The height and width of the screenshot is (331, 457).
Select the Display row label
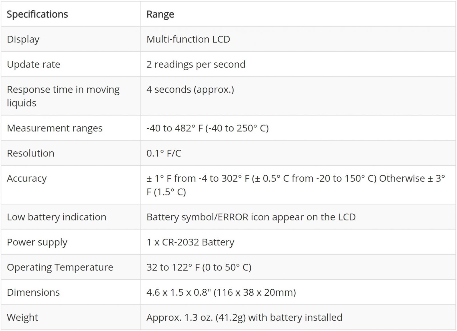[x=23, y=39]
